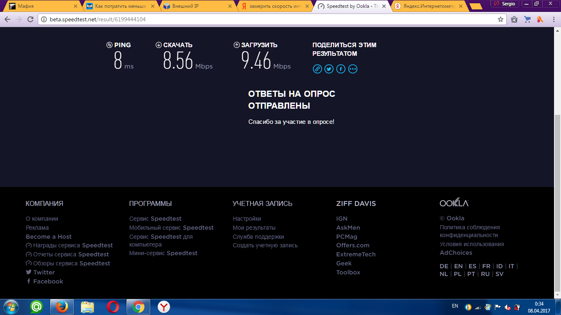
Task: Go back to previous page
Action: tap(7, 19)
